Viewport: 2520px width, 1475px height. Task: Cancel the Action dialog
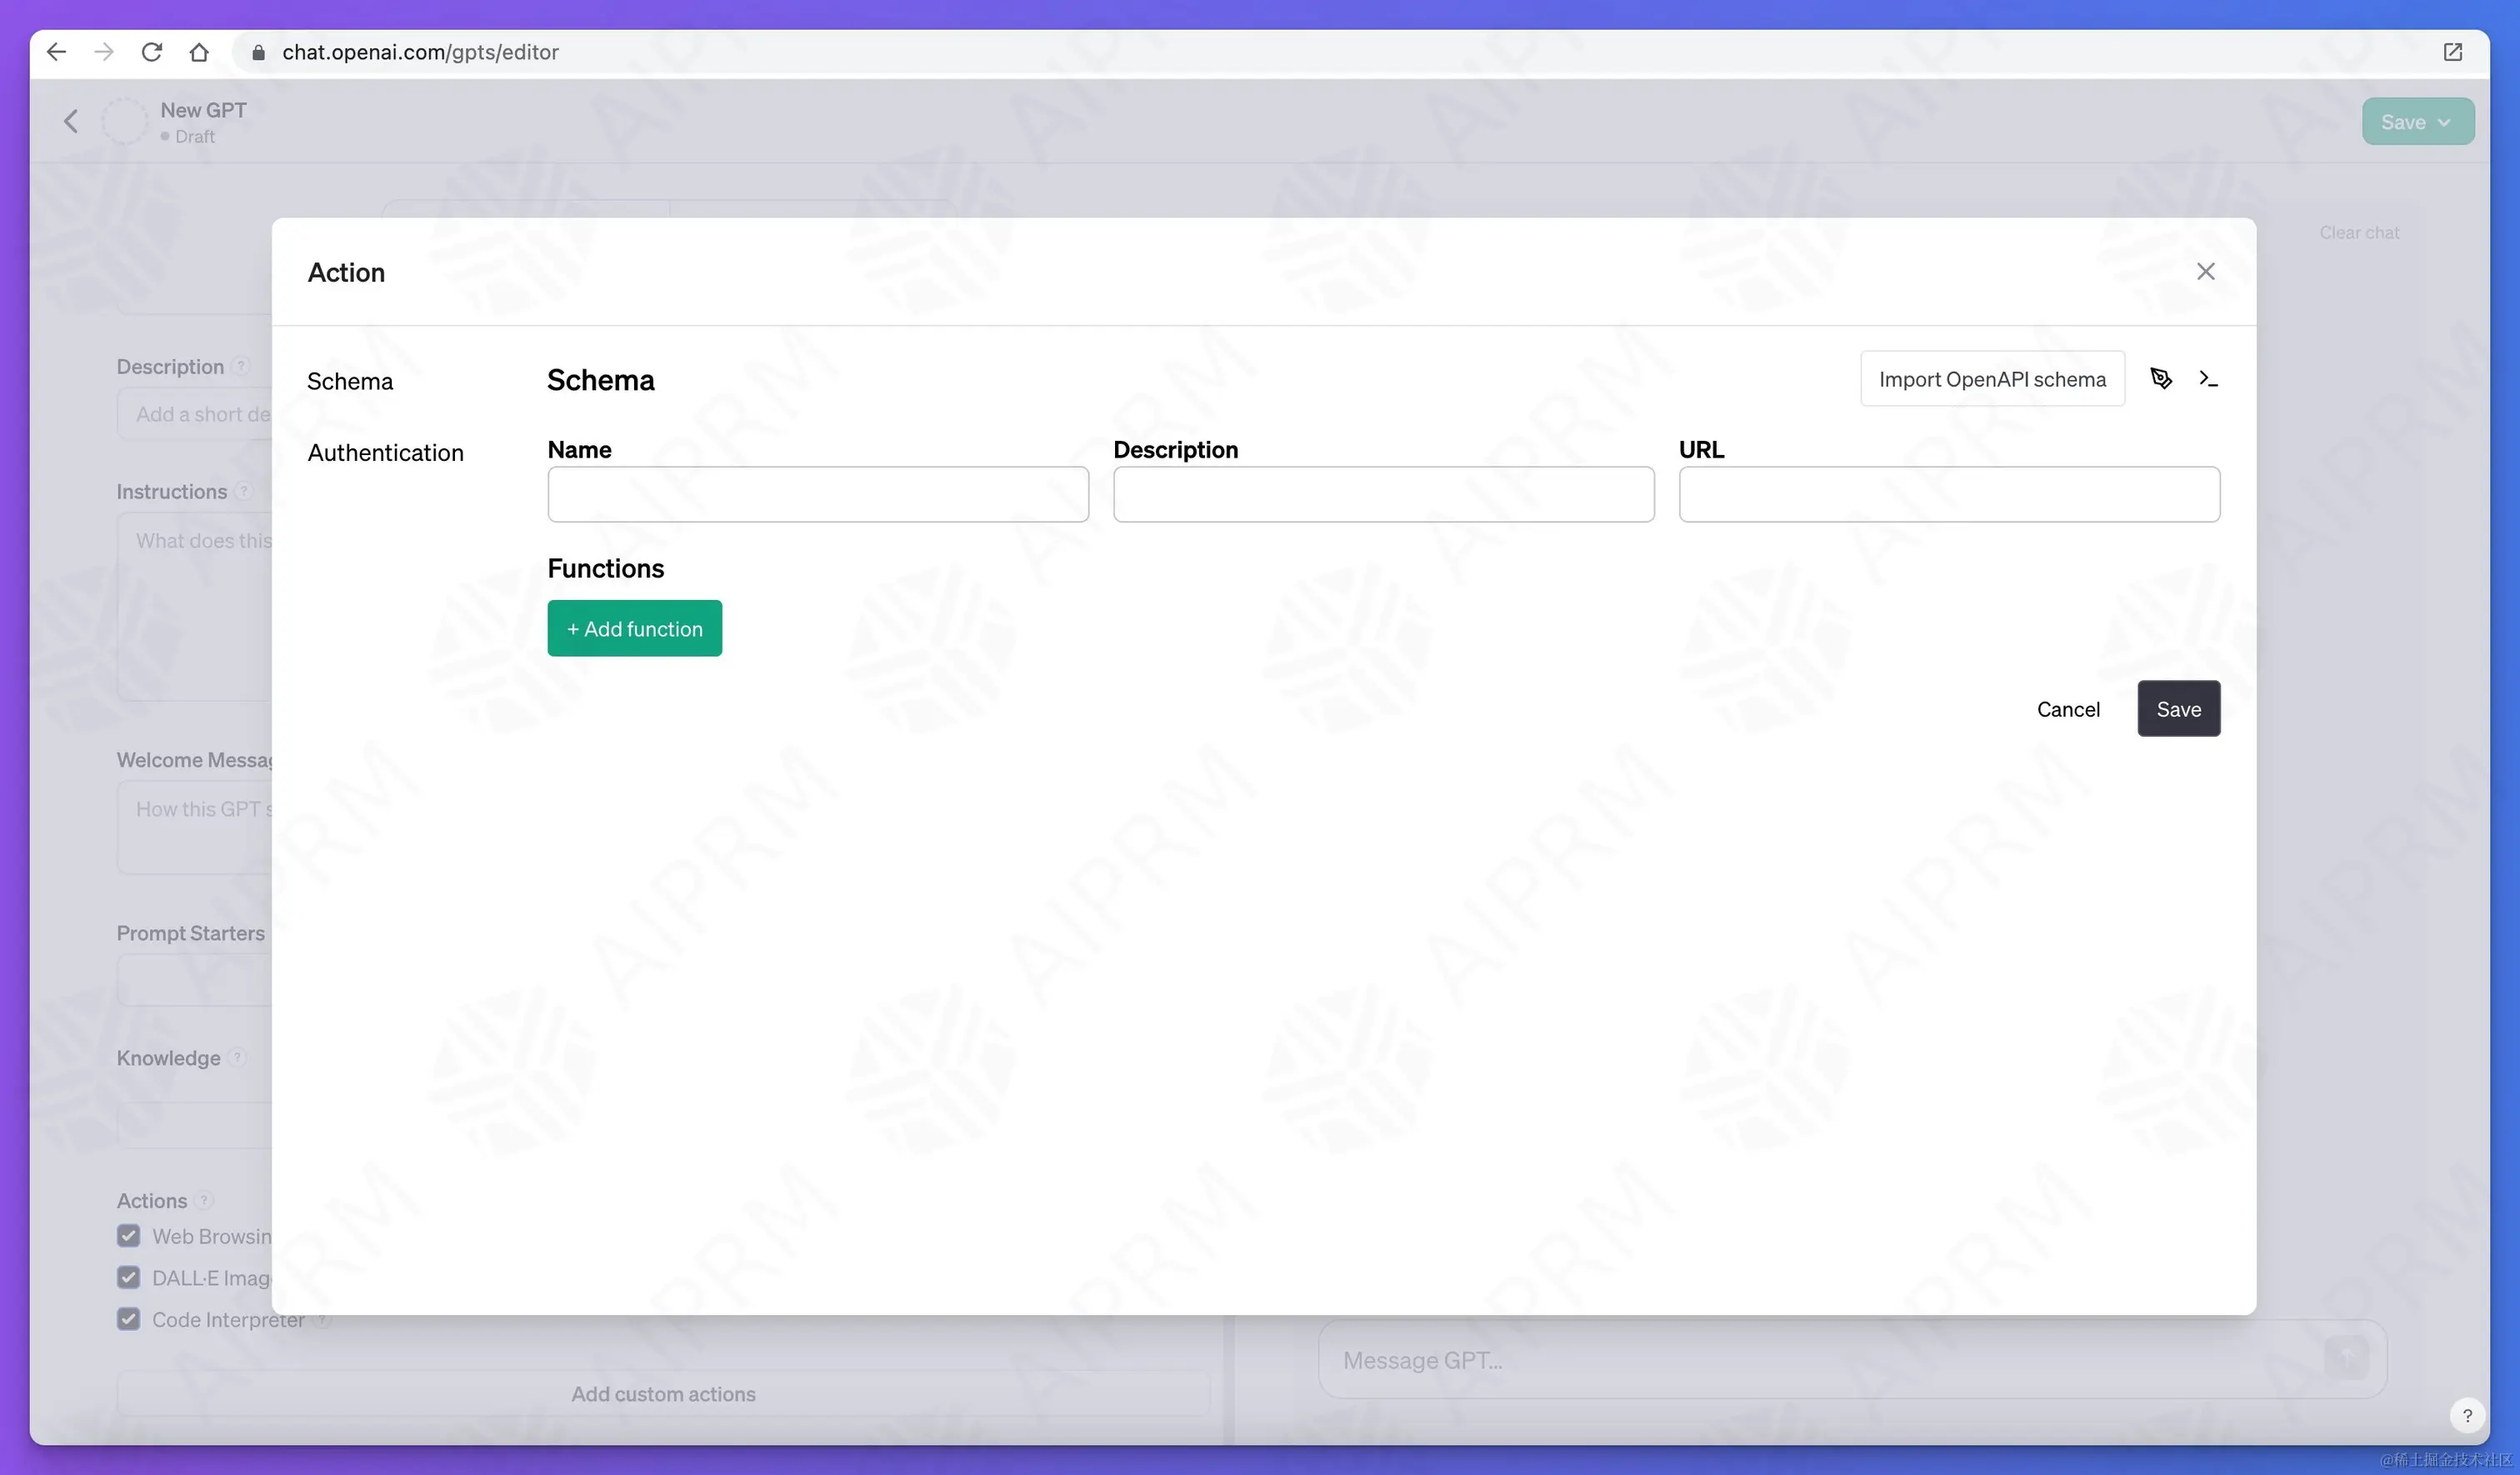[x=2068, y=709]
